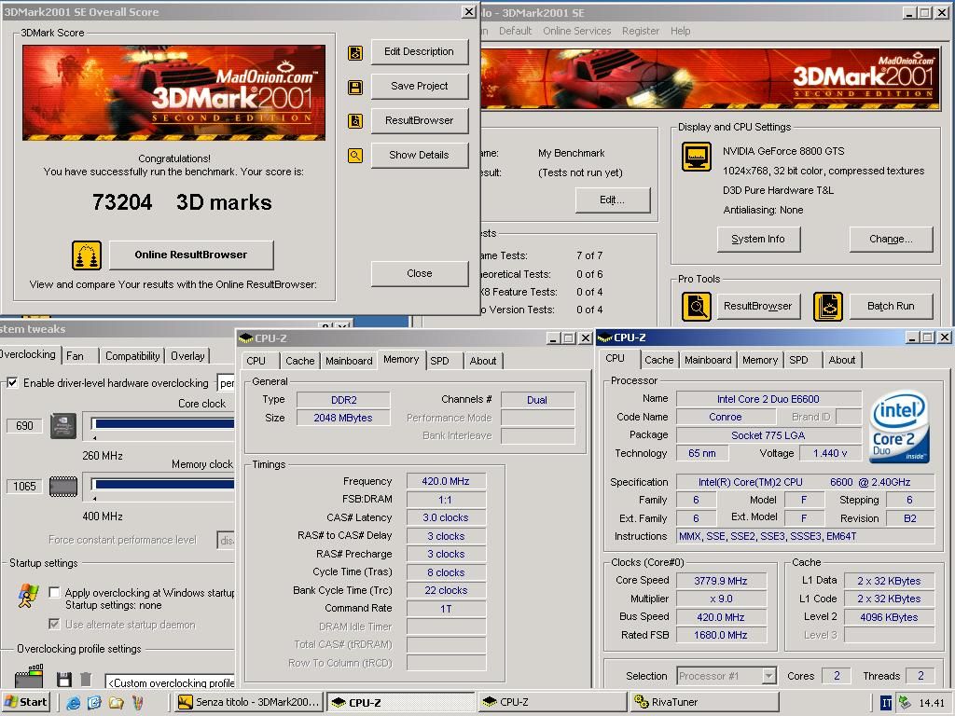
Task: Click the Start button
Action: [26, 702]
